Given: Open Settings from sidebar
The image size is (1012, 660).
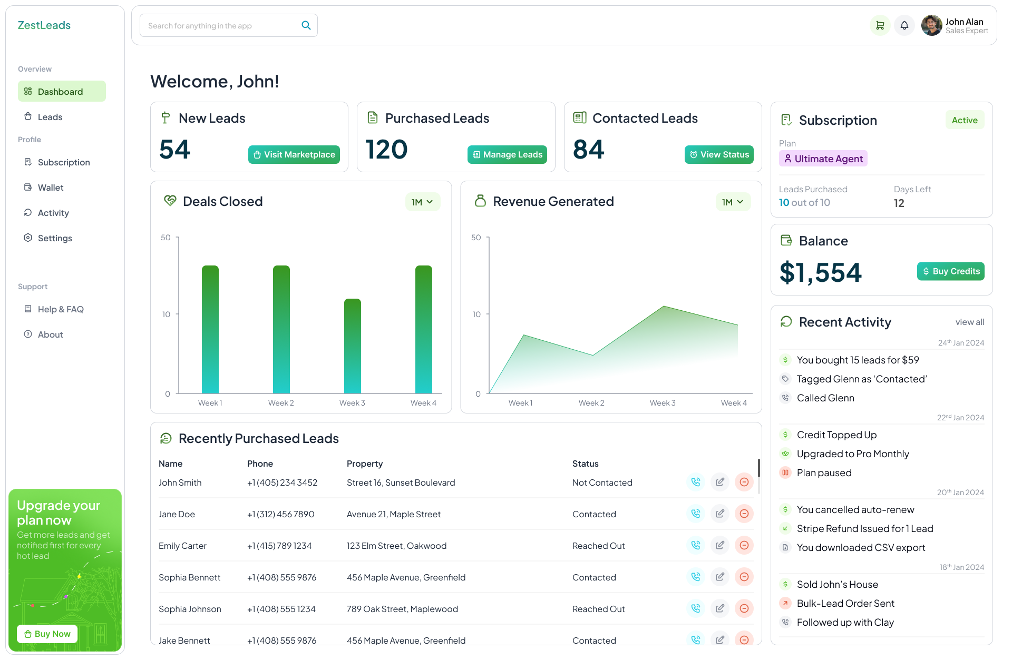Looking at the screenshot, I should pos(55,238).
